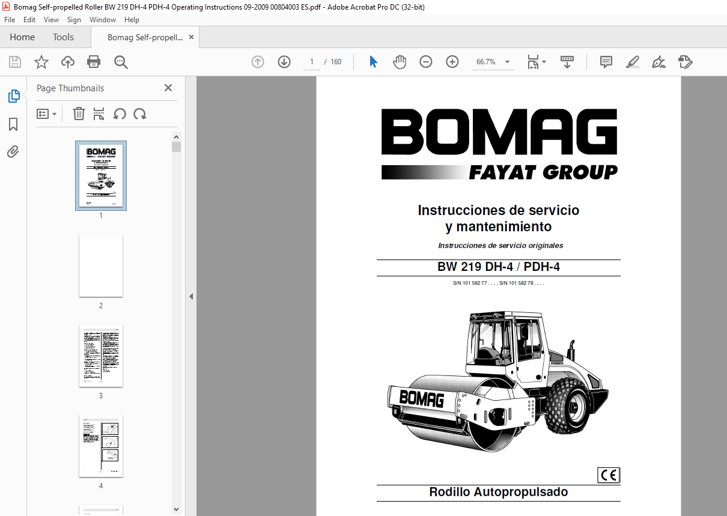Close the Bomag document tab
The height and width of the screenshot is (516, 727).
pyautogui.click(x=191, y=37)
